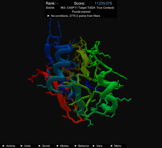The height and width of the screenshot is (148, 162).
Task: Open the Behavior menu
Action: coord(82,146)
